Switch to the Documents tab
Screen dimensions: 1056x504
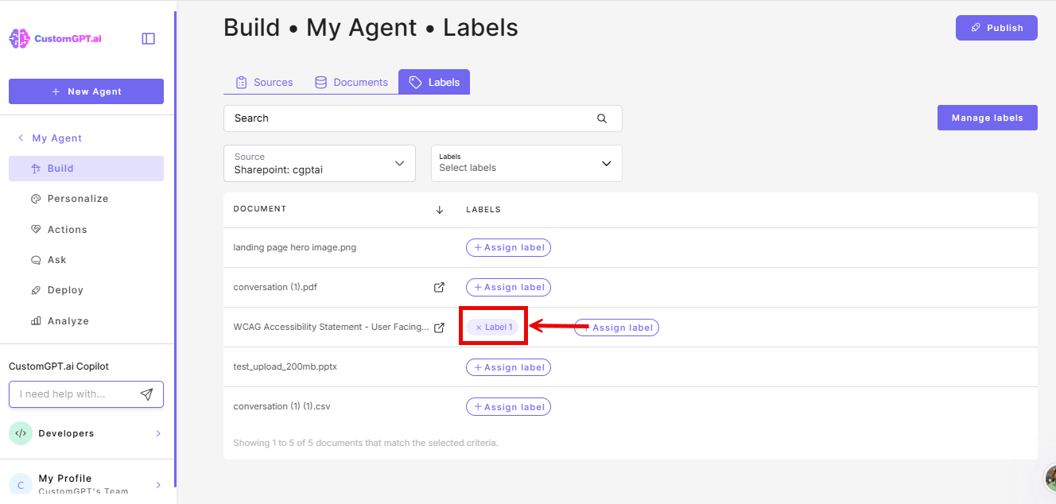click(351, 82)
